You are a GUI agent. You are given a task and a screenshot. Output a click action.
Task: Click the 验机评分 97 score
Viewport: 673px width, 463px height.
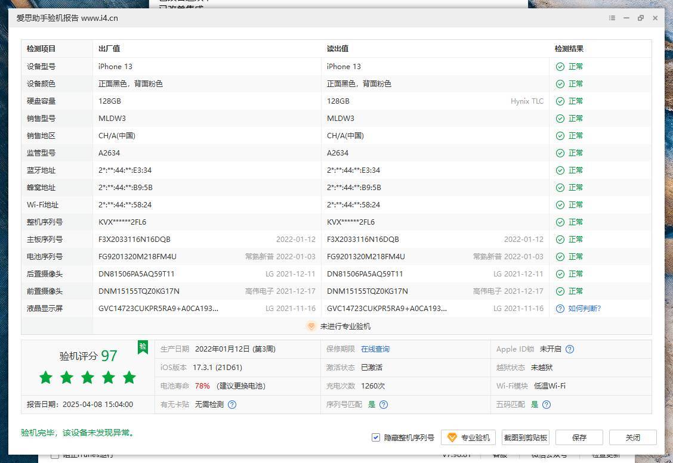pyautogui.click(x=88, y=356)
